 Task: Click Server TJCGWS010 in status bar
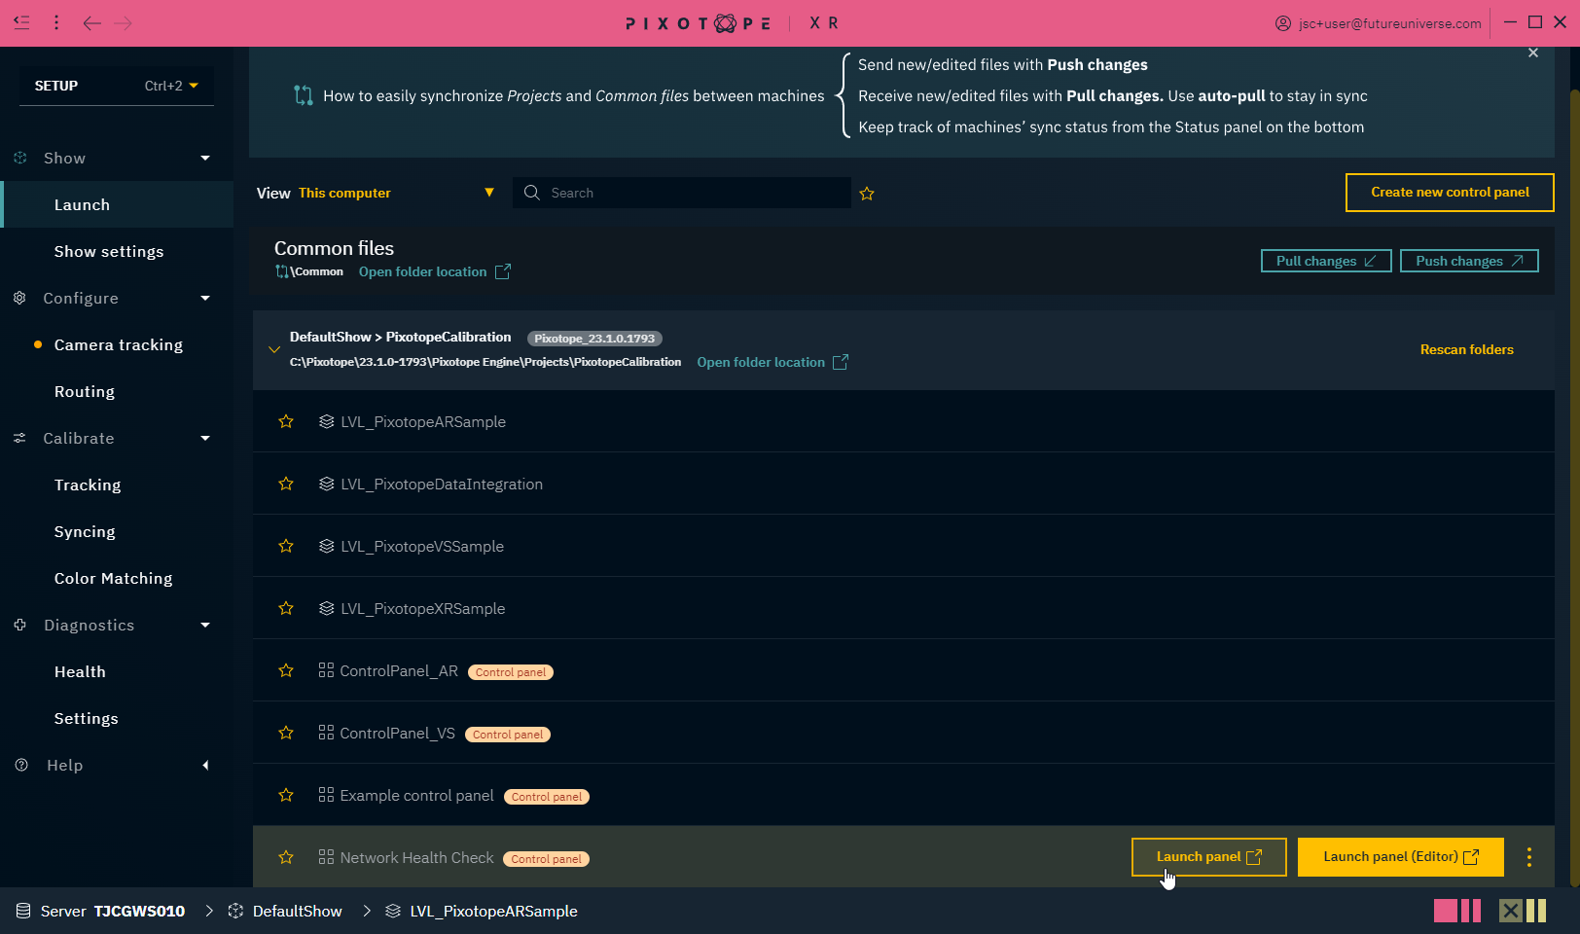pos(101,911)
